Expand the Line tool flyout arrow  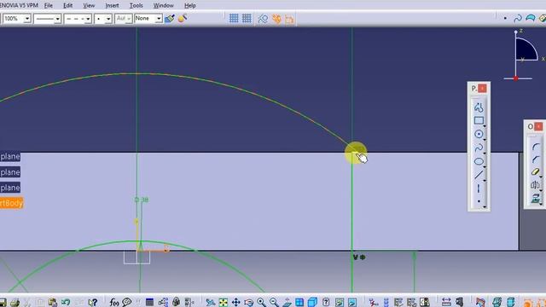tap(485, 180)
